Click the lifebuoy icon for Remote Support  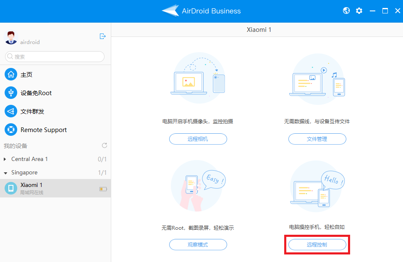[x=11, y=130]
